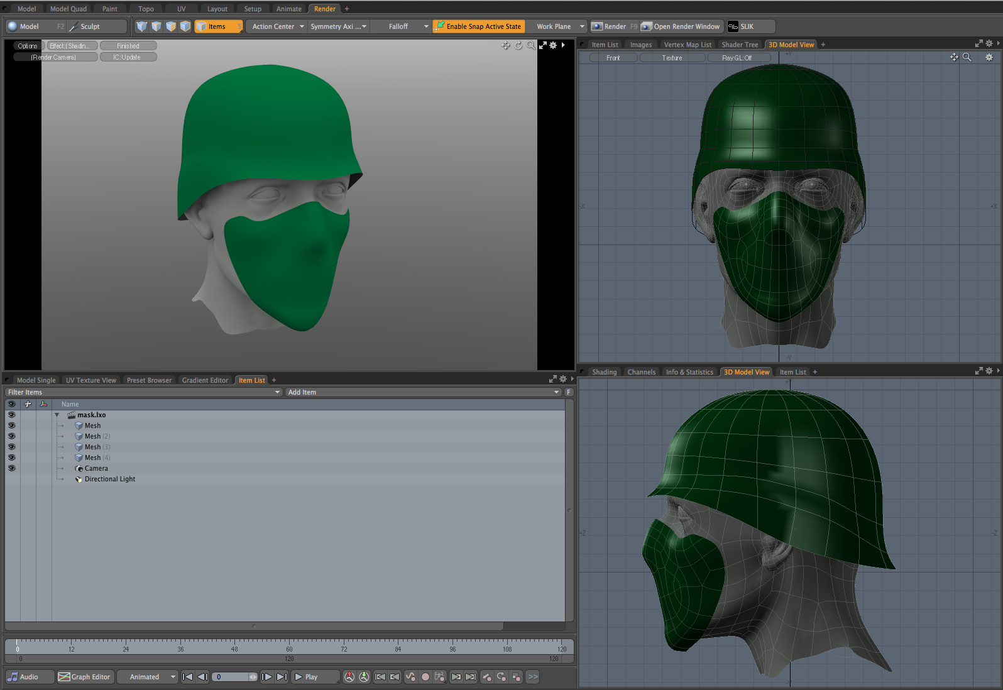Open the UV Texture View tab
Screen dimensions: 1003x690
pyautogui.click(x=91, y=380)
